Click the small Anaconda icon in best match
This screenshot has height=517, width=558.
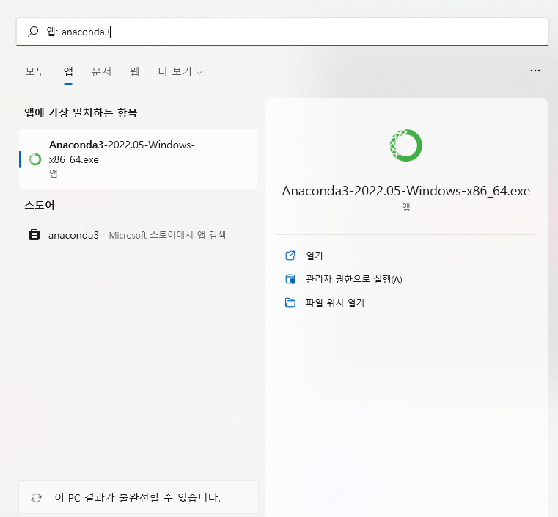35,159
